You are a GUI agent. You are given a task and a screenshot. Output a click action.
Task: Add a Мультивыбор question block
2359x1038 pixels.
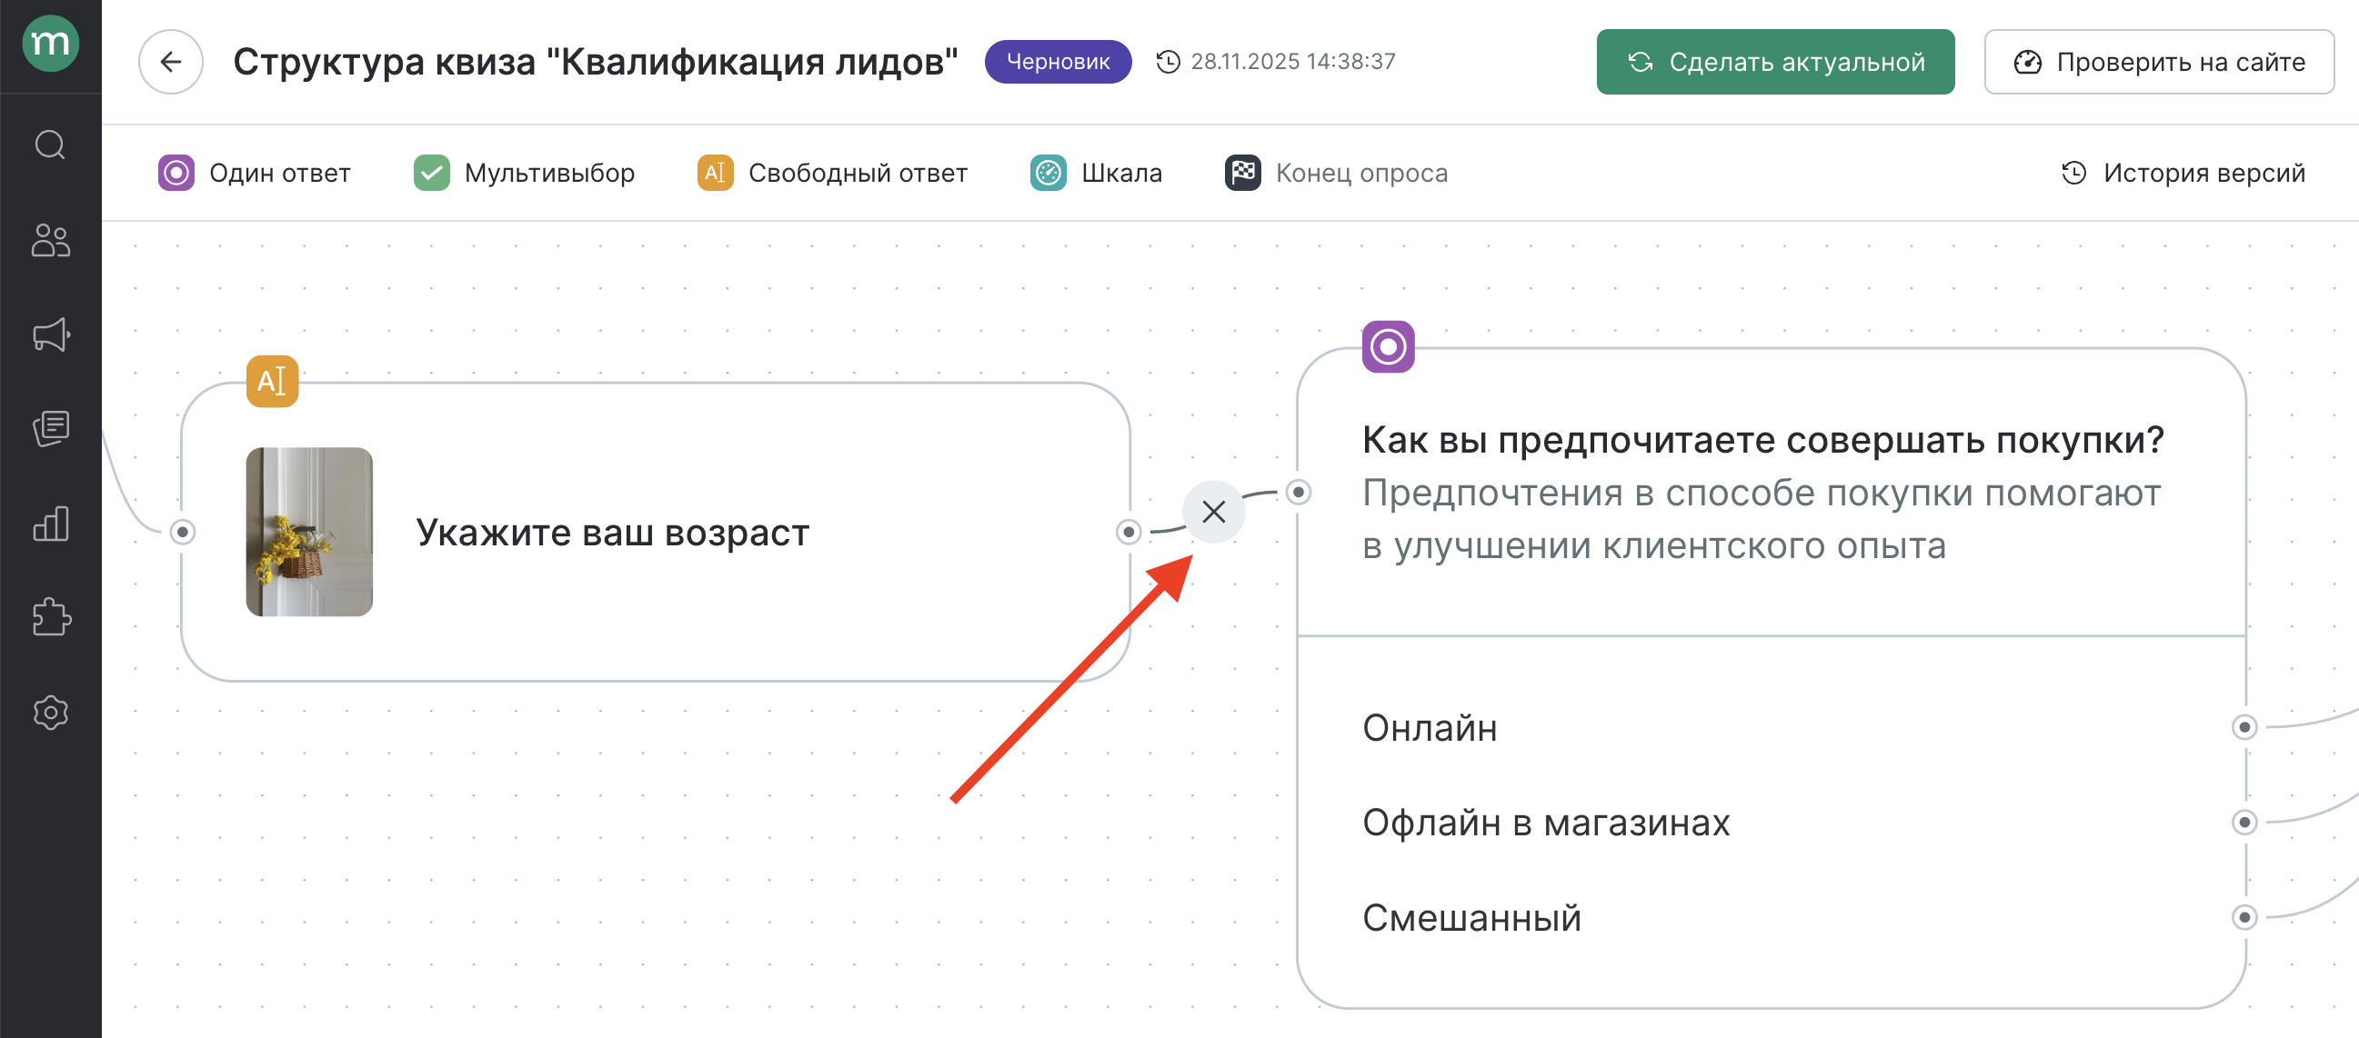[x=524, y=173]
